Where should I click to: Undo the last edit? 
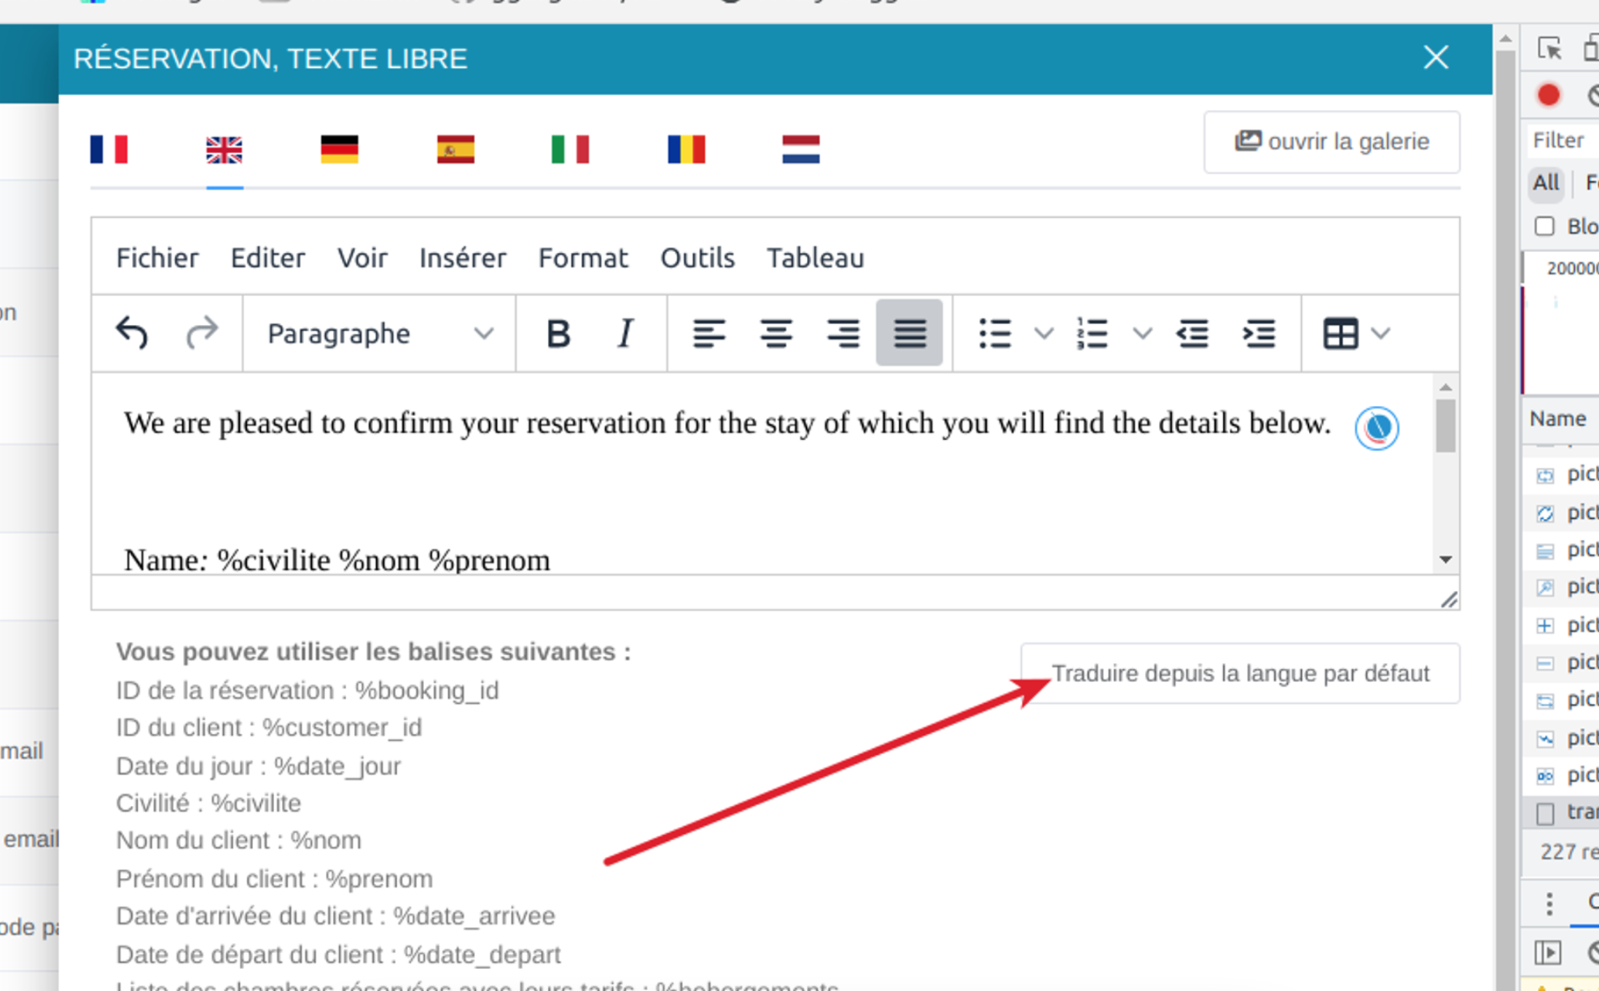(x=132, y=334)
